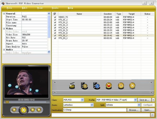Uncheck the VTS_02_1 checkbox

point(55,35)
